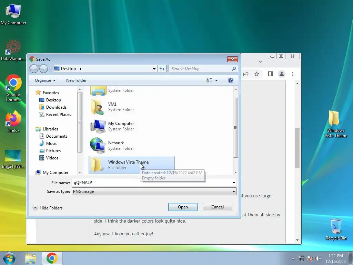
Task: Click file list scroll up arrow
Action: [235, 89]
